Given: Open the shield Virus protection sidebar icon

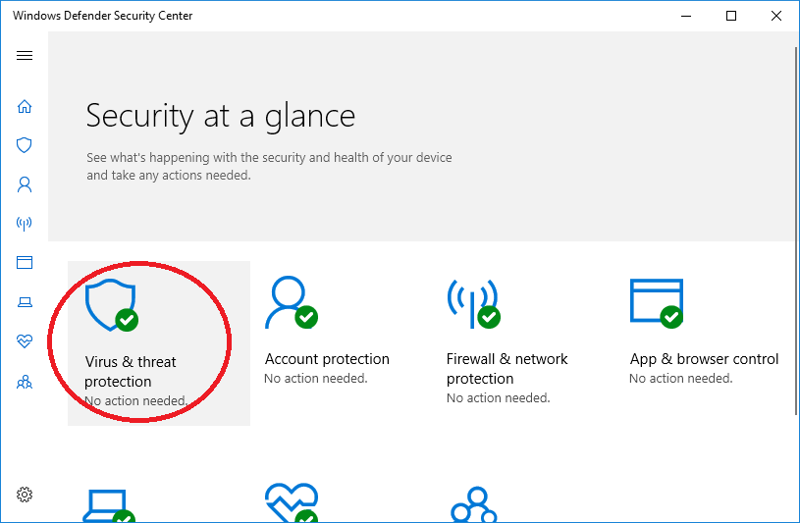Looking at the screenshot, I should pos(25,145).
